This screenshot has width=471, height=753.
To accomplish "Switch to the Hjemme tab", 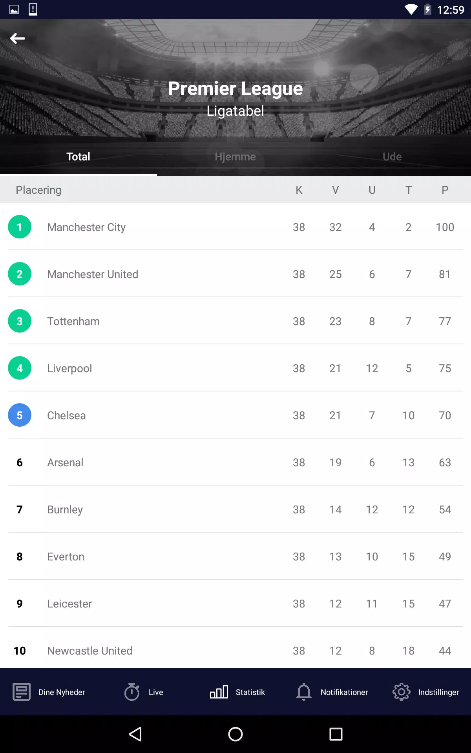I will point(235,156).
